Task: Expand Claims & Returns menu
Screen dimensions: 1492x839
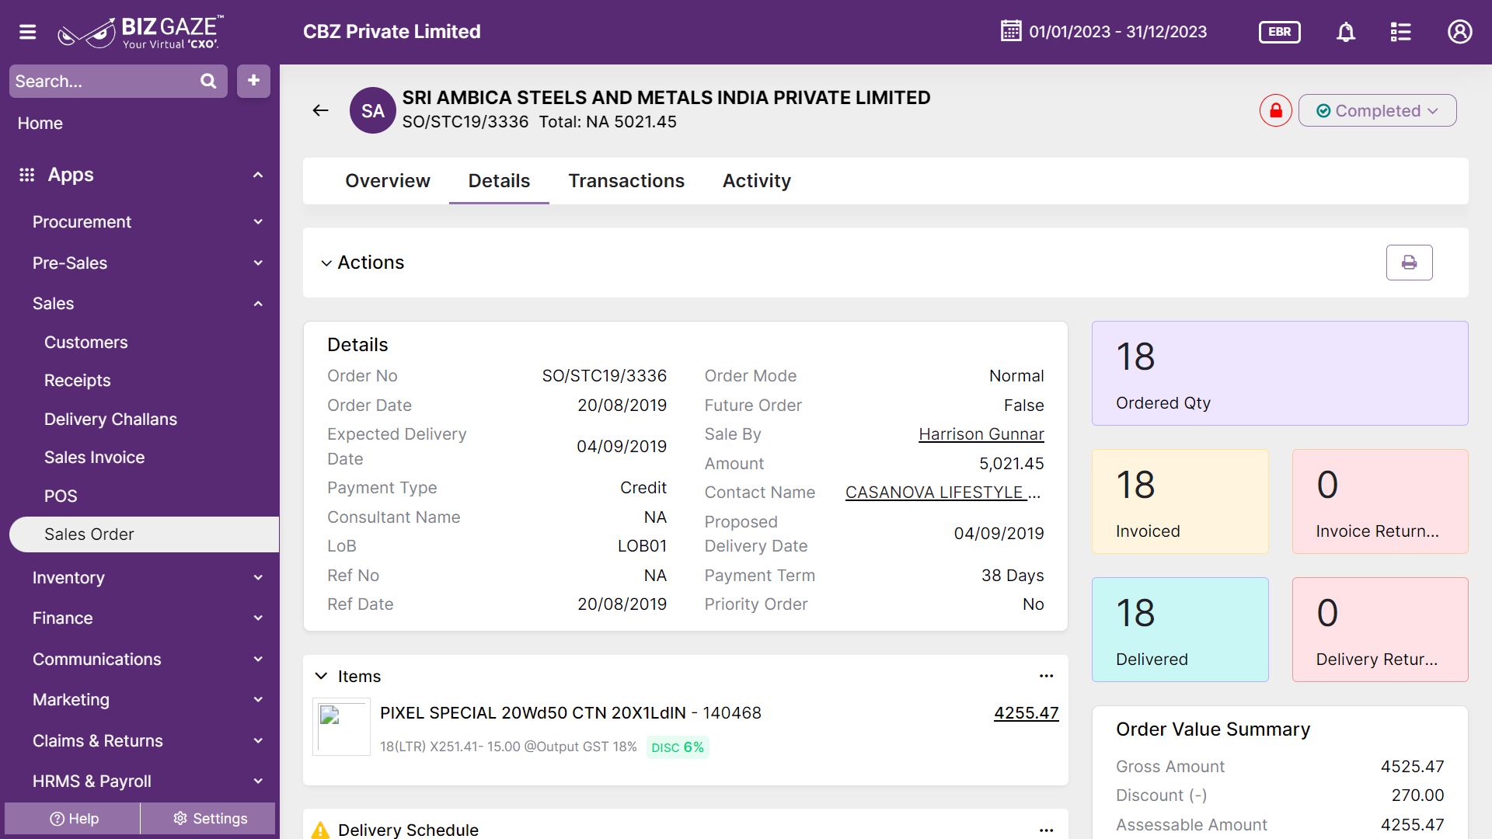Action: click(258, 740)
